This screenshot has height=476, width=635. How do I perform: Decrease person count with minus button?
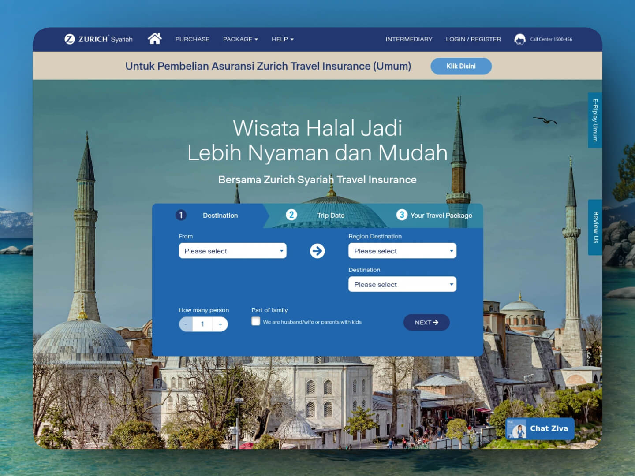[186, 324]
